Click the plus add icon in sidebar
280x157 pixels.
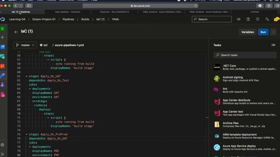click(x=3, y=38)
